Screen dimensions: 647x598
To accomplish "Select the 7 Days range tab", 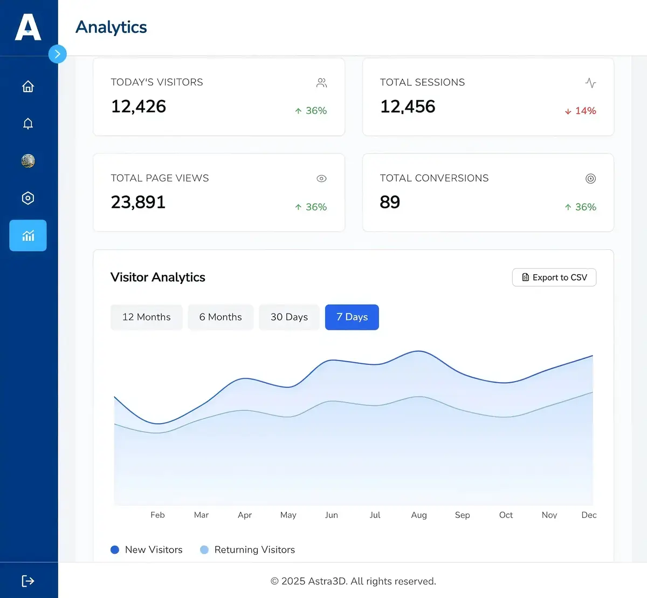I will 352,317.
